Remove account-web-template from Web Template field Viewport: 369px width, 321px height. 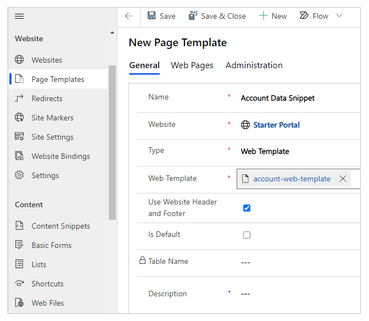point(343,179)
